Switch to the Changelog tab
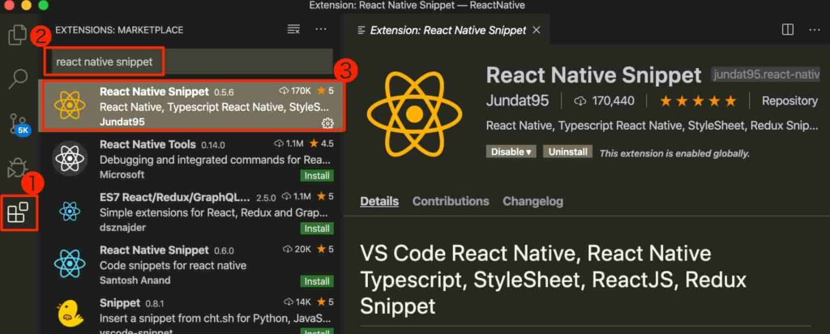830x334 pixels. pyautogui.click(x=533, y=201)
